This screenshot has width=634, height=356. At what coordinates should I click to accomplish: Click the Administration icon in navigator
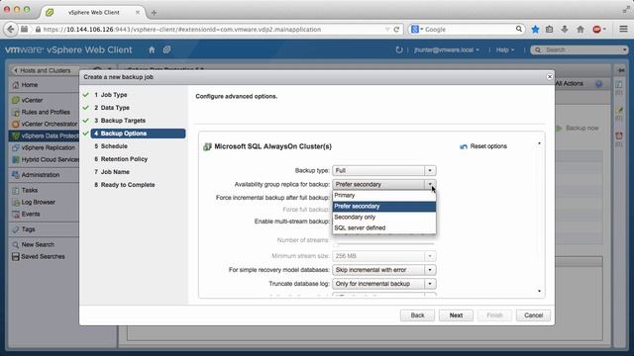[16, 175]
